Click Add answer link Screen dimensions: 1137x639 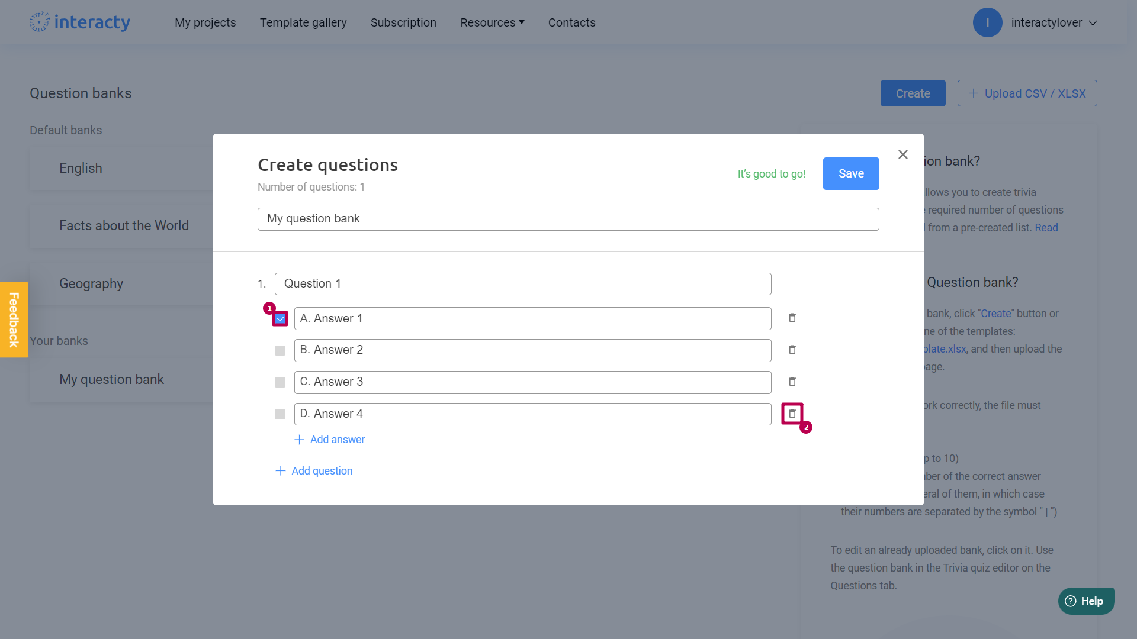(330, 440)
